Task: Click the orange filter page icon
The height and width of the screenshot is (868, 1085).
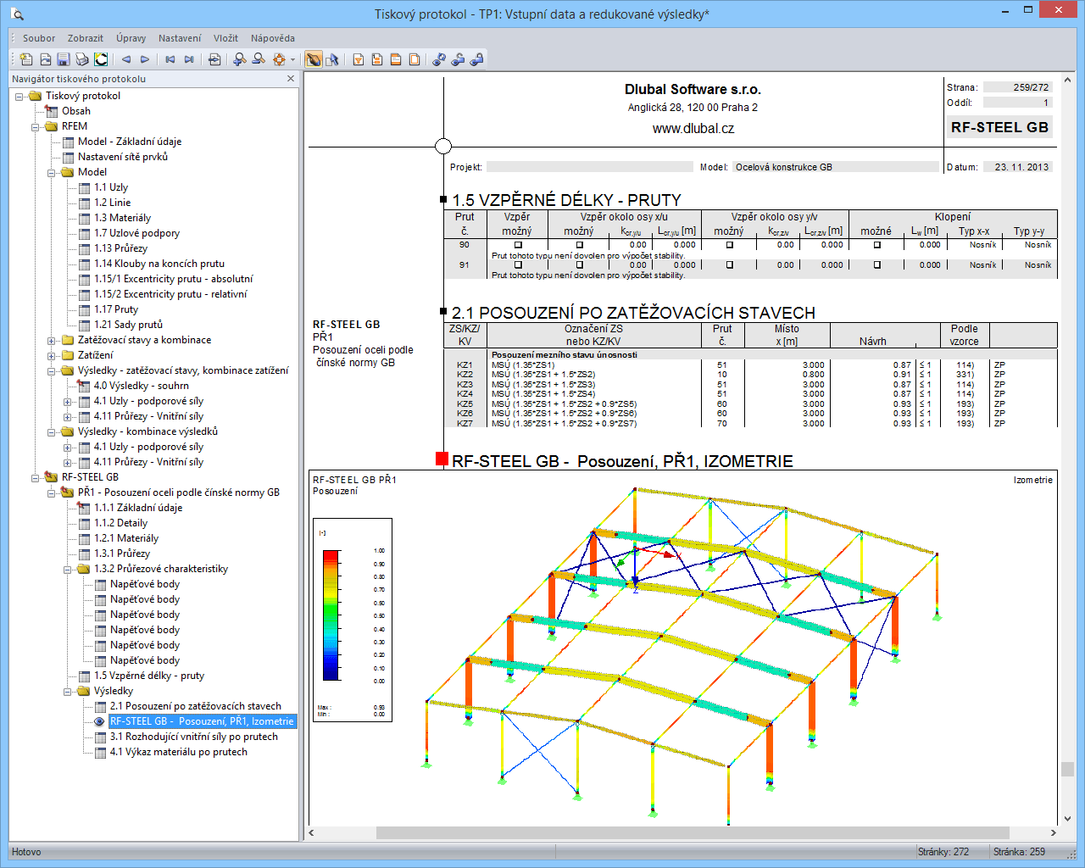Action: [359, 59]
